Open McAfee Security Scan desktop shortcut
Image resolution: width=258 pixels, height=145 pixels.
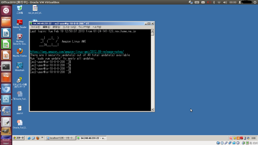click(20, 39)
